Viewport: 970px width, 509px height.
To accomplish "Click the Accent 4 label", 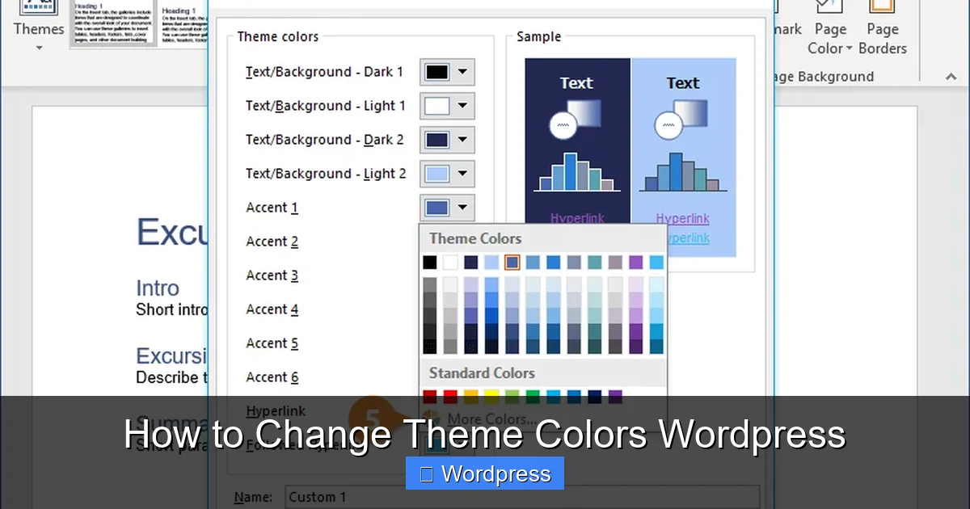I will click(x=272, y=309).
